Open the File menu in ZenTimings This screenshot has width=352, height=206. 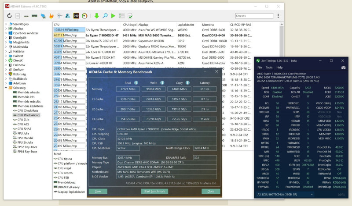260,67
